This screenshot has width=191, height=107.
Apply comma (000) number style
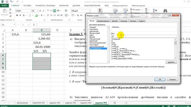pos(81,15)
